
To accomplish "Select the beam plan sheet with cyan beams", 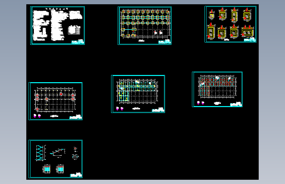I will pos(138,94).
